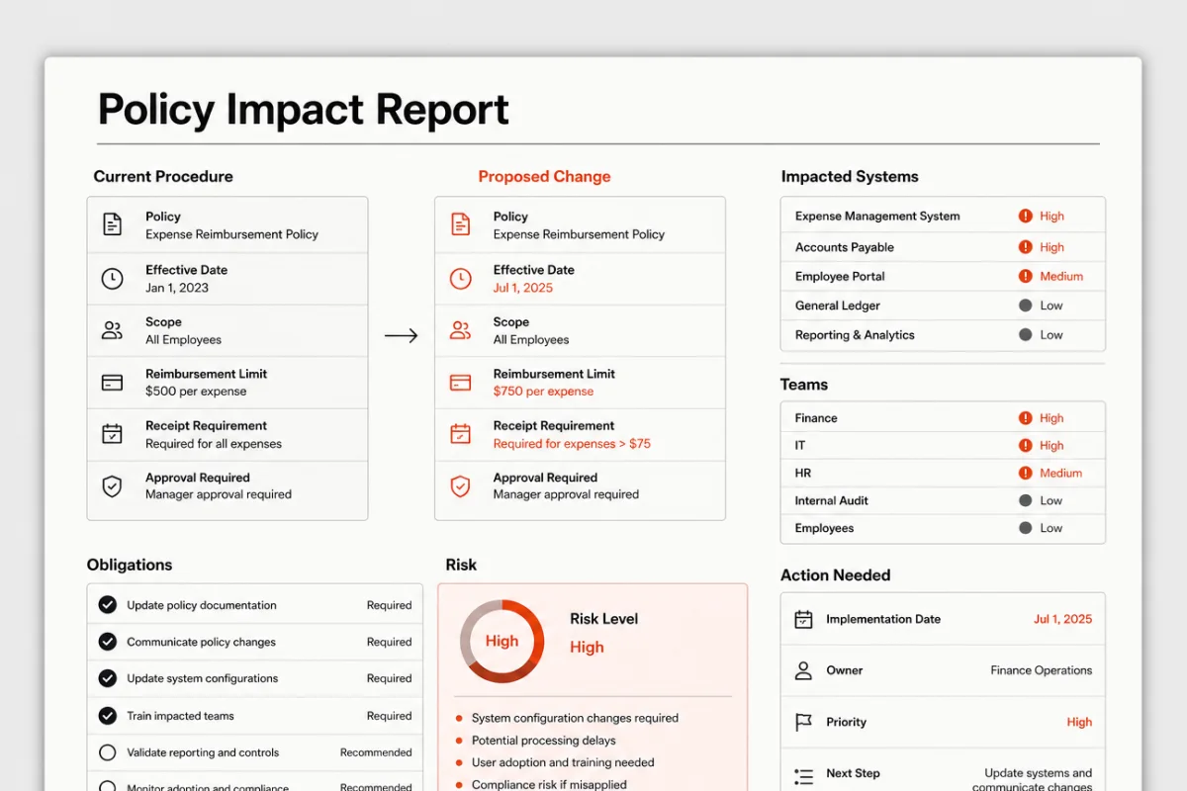This screenshot has width=1187, height=791.
Task: Click the Jul 1, 2025 Implementation Date value
Action: [1063, 619]
